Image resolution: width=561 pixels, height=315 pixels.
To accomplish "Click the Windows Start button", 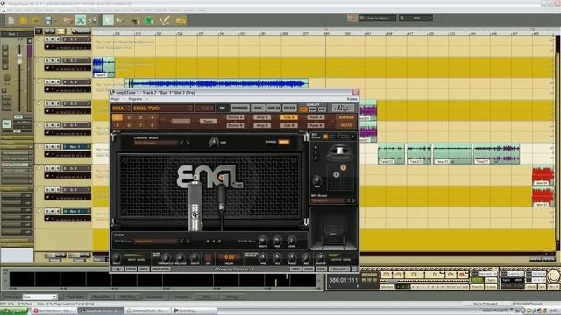I will (x=14, y=311).
